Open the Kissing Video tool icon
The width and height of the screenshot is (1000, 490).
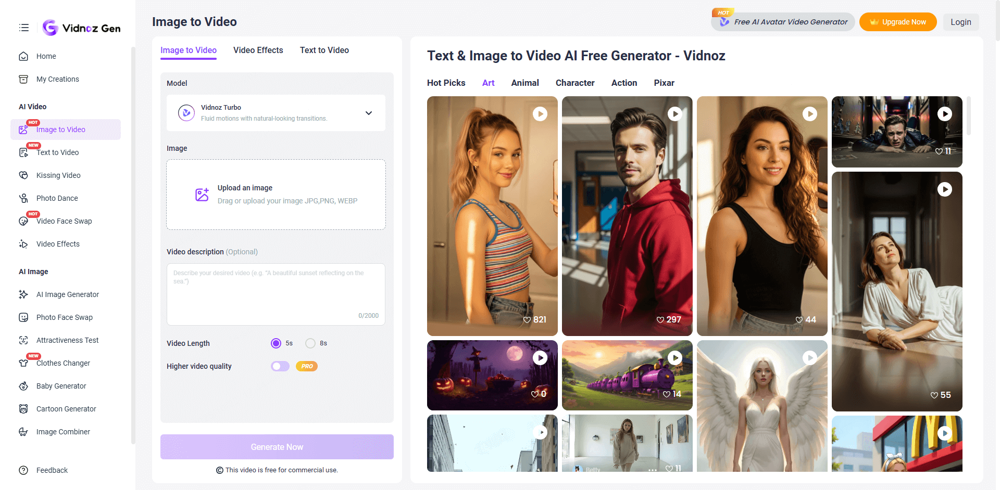23,175
